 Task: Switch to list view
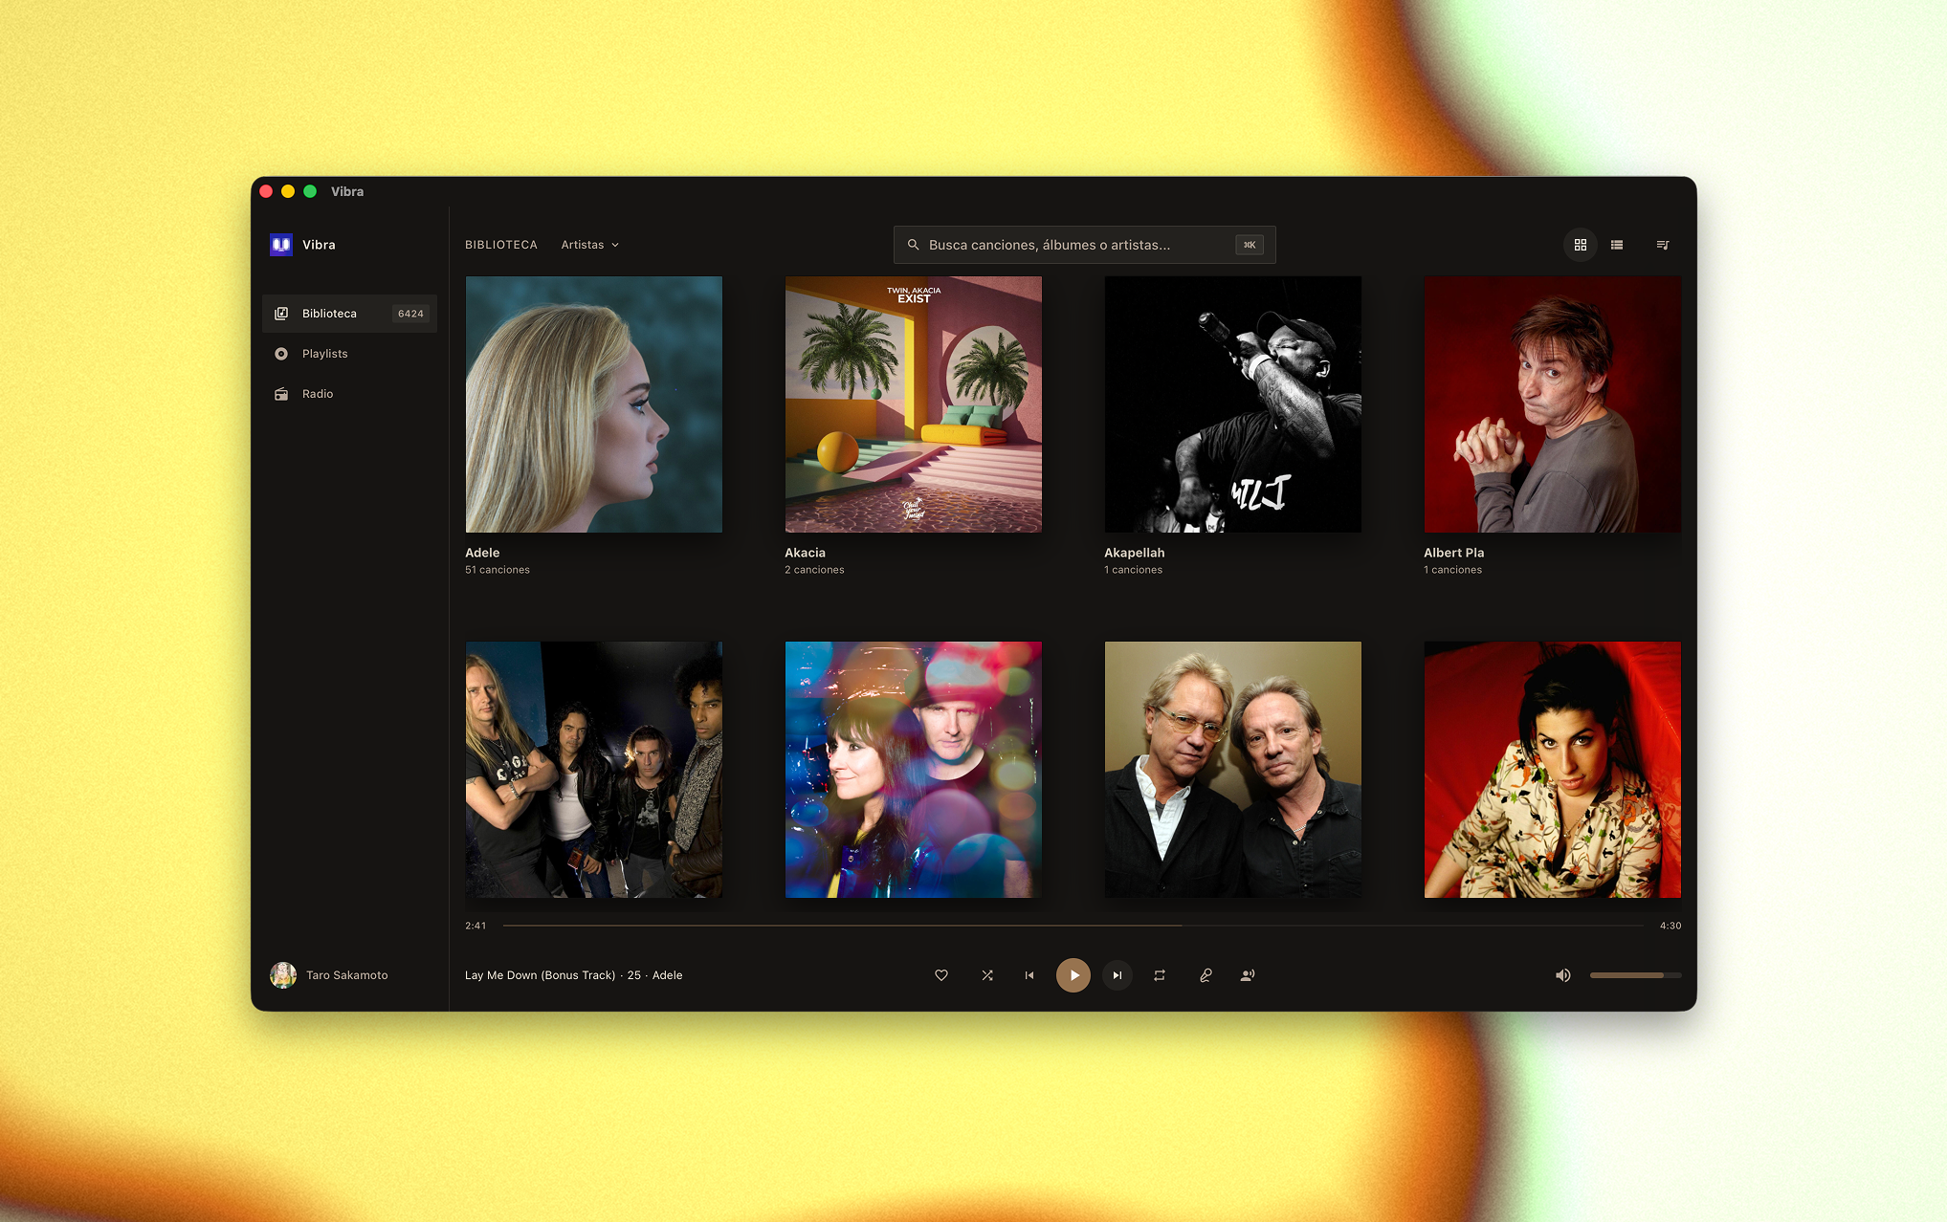point(1617,245)
